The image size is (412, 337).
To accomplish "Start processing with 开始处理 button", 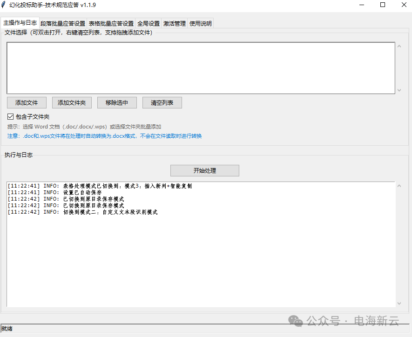I will [x=204, y=171].
